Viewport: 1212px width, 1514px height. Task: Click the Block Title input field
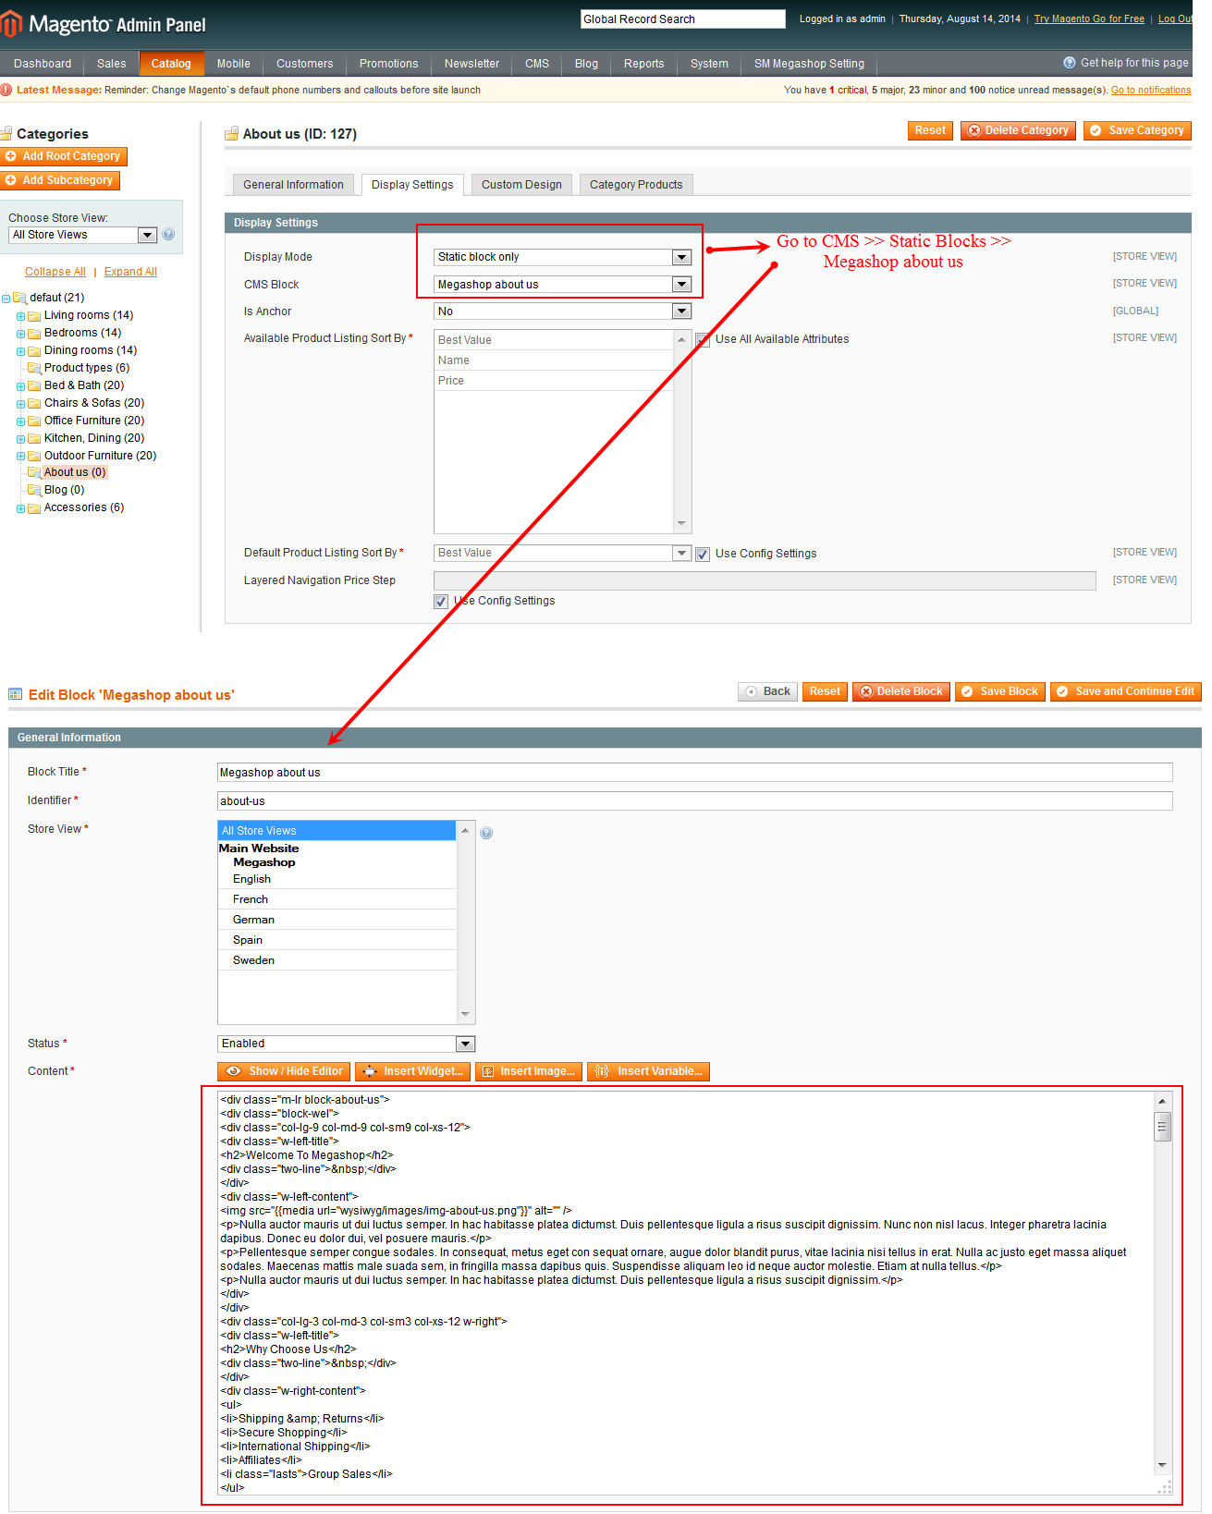(694, 773)
